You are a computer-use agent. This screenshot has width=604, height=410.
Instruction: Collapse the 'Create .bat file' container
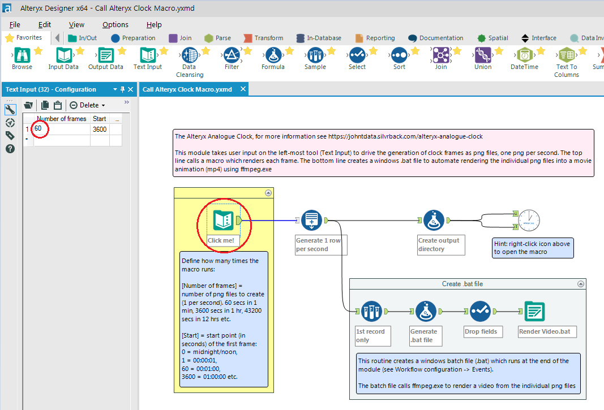pyautogui.click(x=581, y=284)
